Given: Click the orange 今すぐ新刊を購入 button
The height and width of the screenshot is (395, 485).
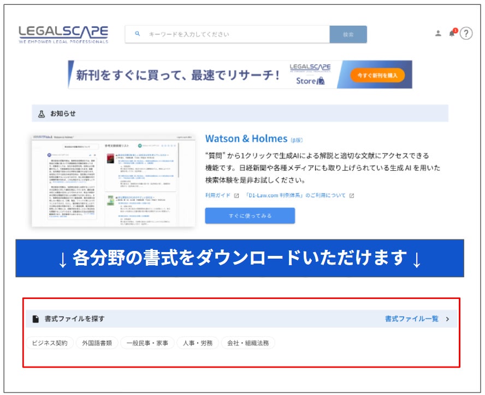Looking at the screenshot, I should point(377,75).
